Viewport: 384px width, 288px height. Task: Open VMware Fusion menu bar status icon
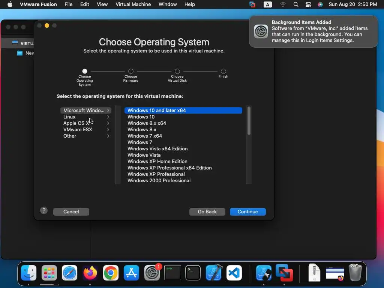252,4
